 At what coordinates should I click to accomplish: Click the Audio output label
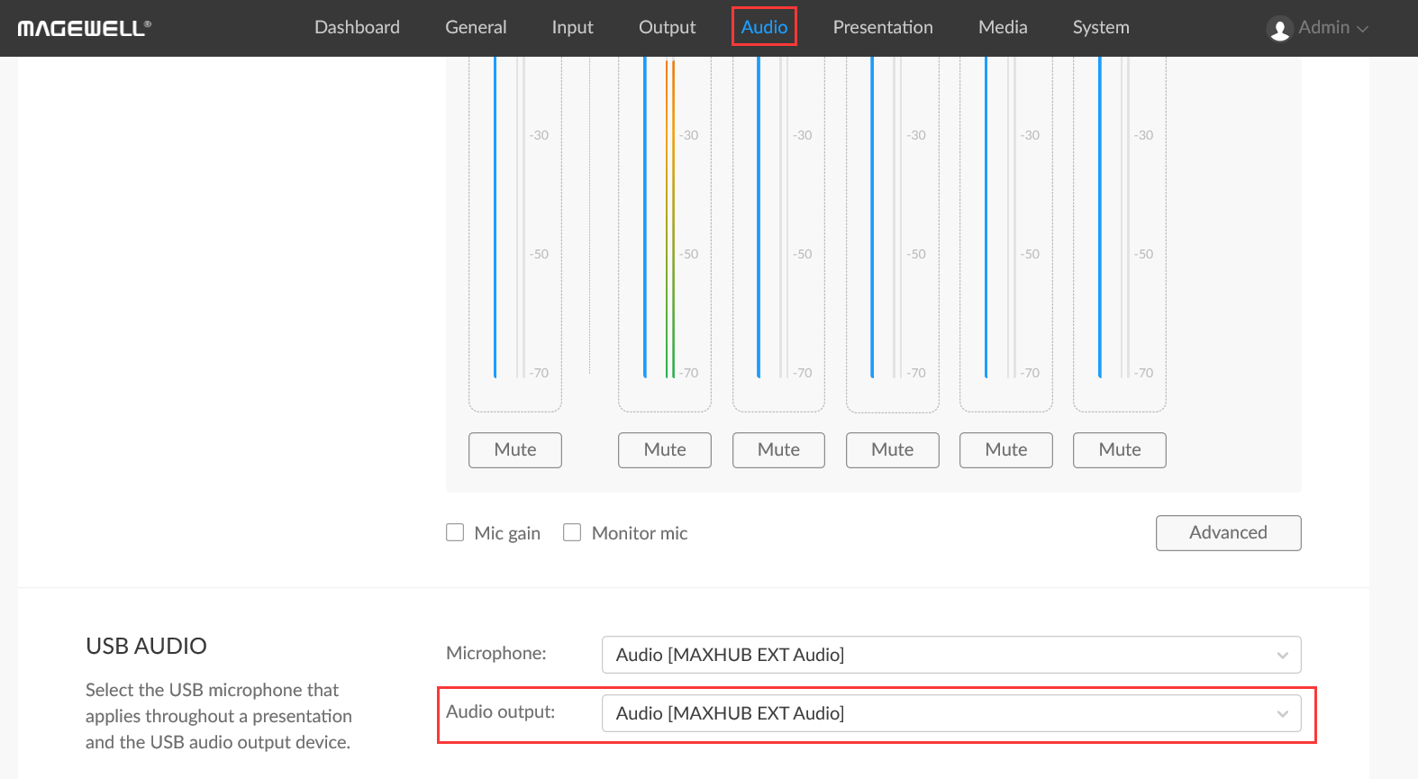click(x=501, y=711)
